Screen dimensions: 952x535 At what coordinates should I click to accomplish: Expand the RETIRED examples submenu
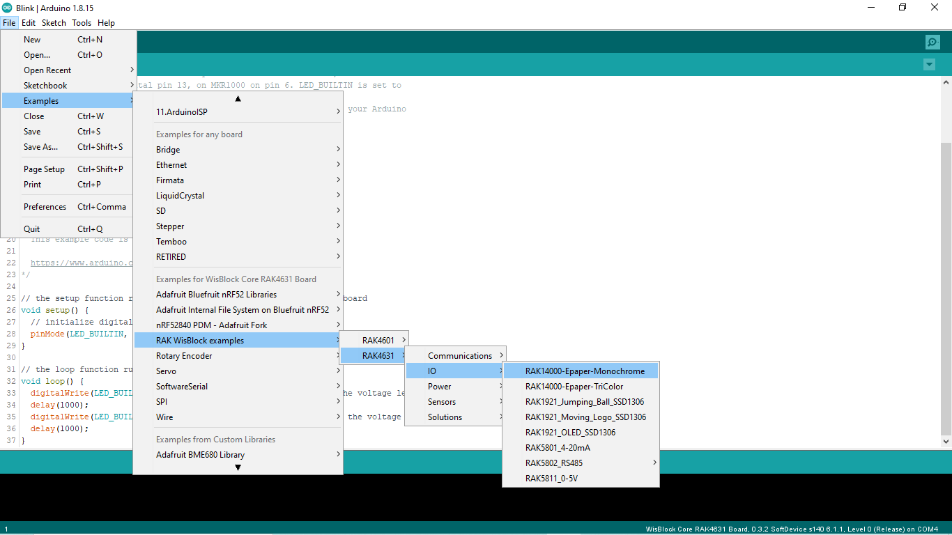(x=238, y=257)
